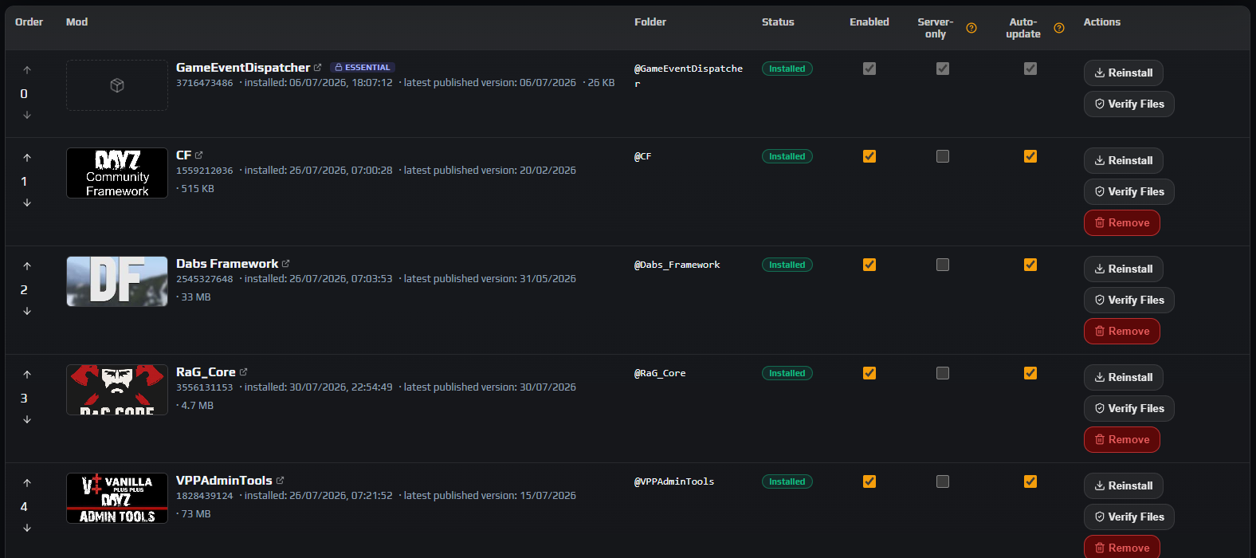Mark RaG_Core as Server-only

pos(943,373)
